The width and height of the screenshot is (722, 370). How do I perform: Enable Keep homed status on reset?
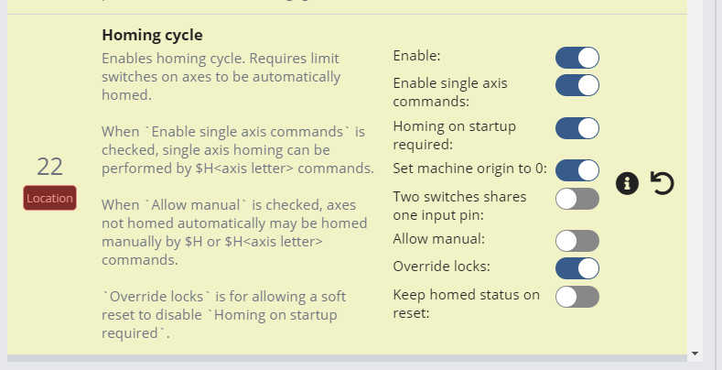(x=577, y=297)
